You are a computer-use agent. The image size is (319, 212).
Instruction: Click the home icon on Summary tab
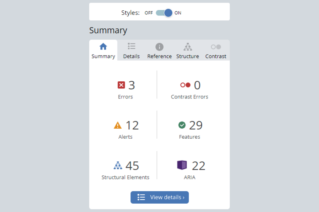click(x=103, y=47)
